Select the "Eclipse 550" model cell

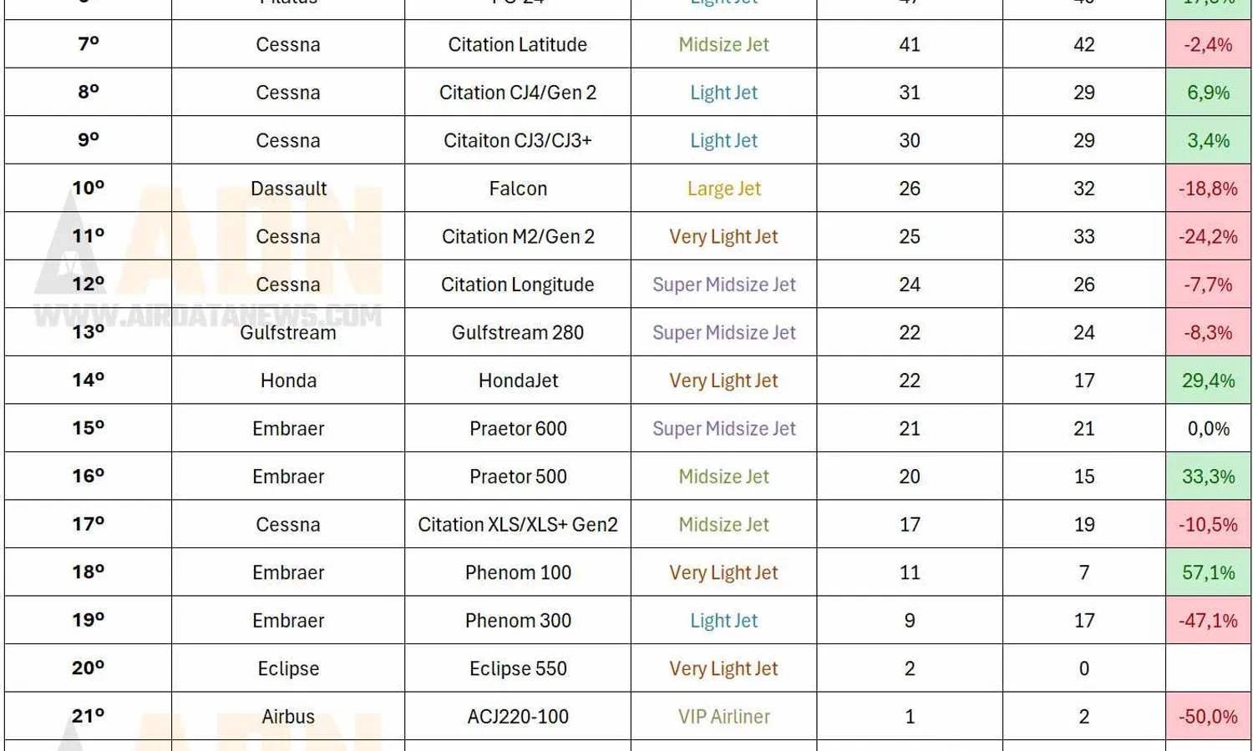(518, 669)
